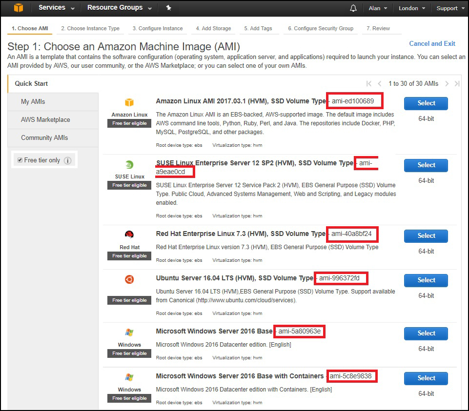Click the ami-40a8bf24 identifier text

tap(351, 234)
